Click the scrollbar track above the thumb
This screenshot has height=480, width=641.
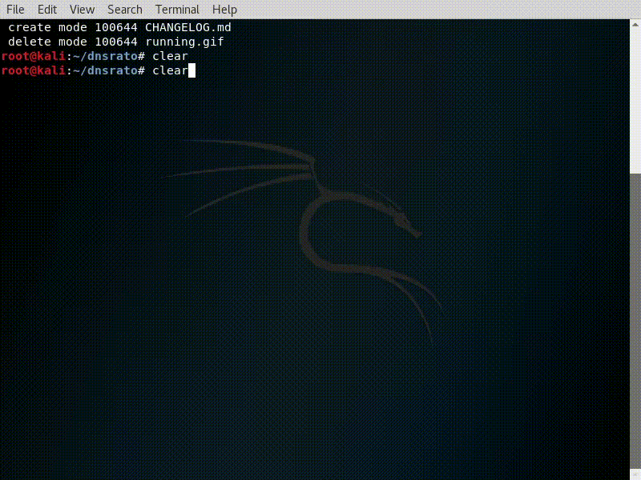point(635,102)
